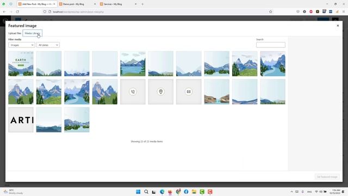Select the Media Library tab
This screenshot has width=348, height=196.
[x=33, y=33]
